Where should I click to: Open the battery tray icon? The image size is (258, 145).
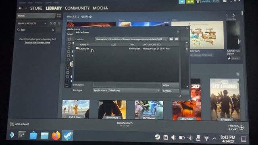click(182, 138)
